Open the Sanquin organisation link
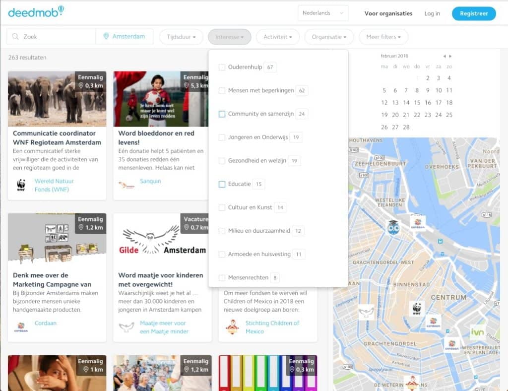Image resolution: width=508 pixels, height=391 pixels. [150, 181]
